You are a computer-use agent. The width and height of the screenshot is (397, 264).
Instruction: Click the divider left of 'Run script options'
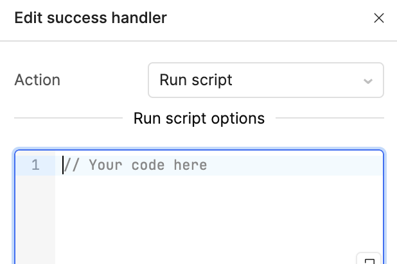tap(67, 119)
